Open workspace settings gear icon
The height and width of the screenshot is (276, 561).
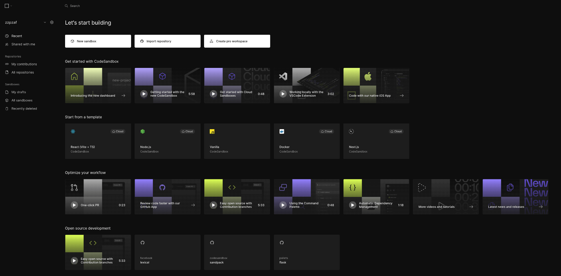coord(52,22)
